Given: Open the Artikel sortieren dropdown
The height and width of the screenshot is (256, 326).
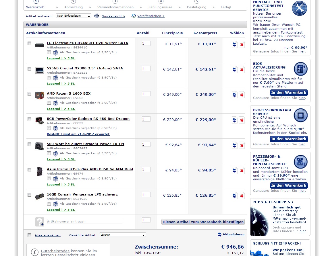Looking at the screenshot, I should [74, 16].
